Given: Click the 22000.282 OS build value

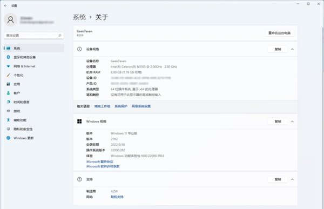Looking at the screenshot, I should pyautogui.click(x=118, y=150).
